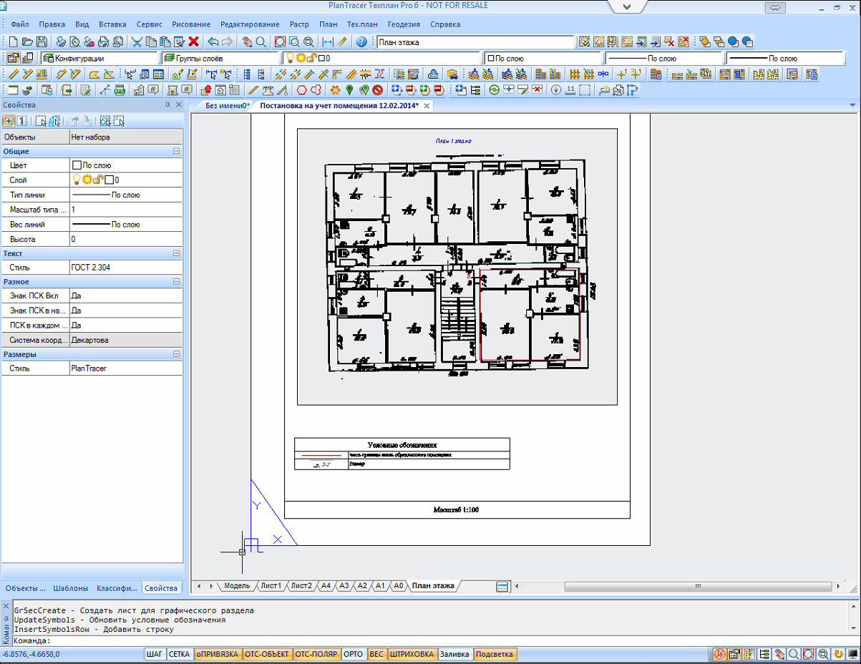Screen dimensions: 861x664
Task: Cut selection with the scissors icon
Action: (x=136, y=42)
